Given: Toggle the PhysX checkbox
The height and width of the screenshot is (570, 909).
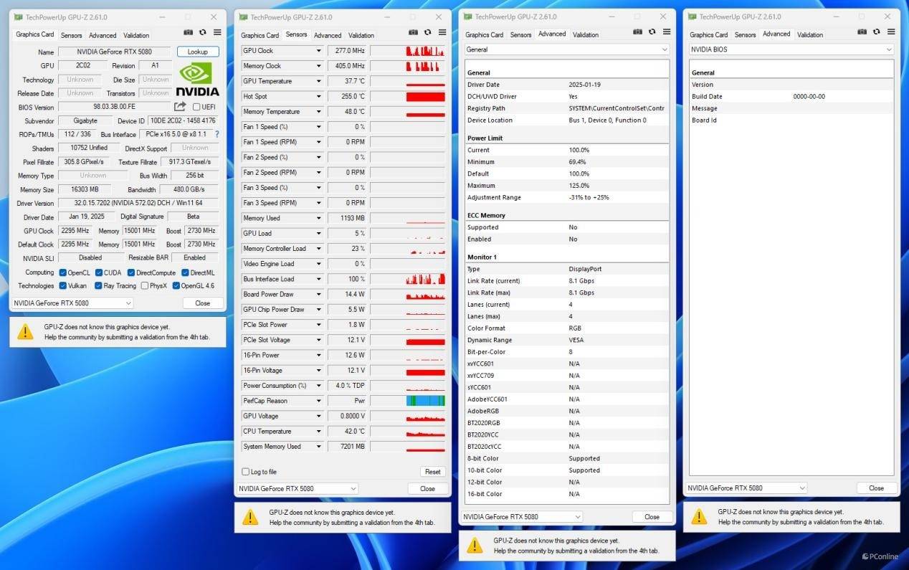Looking at the screenshot, I should click(144, 285).
